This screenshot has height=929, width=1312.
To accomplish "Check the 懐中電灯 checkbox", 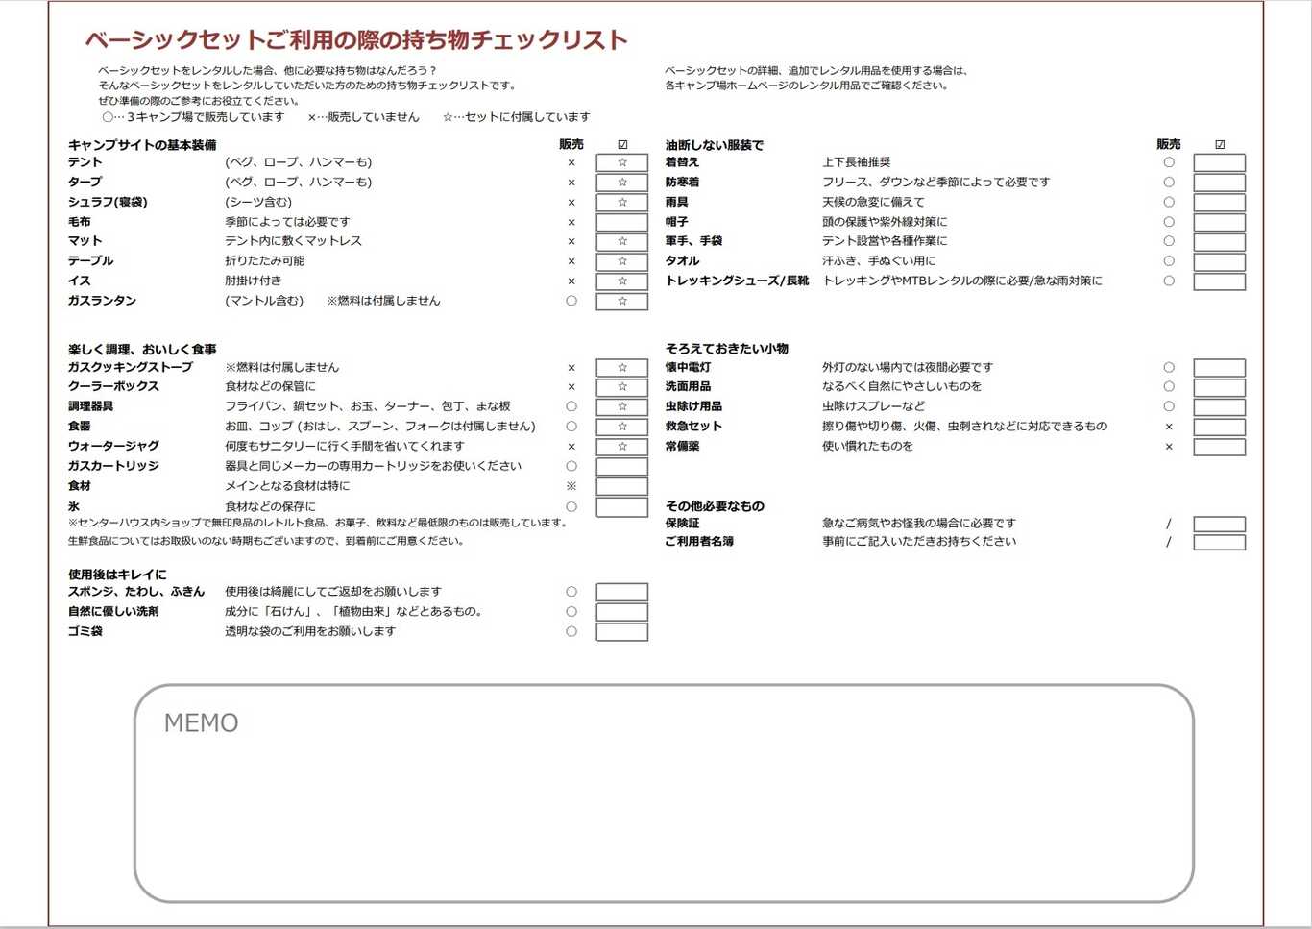I will pos(1219,368).
